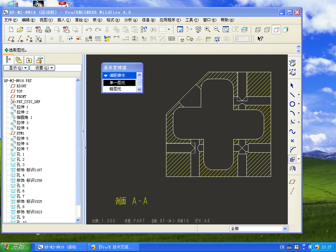Create a new file with the New icon

(11, 29)
